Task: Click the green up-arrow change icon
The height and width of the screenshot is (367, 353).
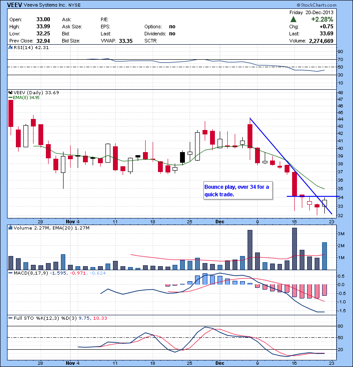Action: pyautogui.click(x=293, y=19)
